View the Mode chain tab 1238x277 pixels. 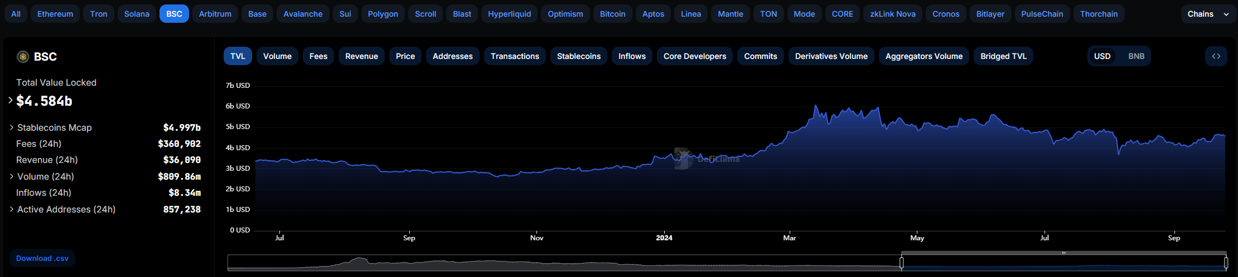pos(804,14)
